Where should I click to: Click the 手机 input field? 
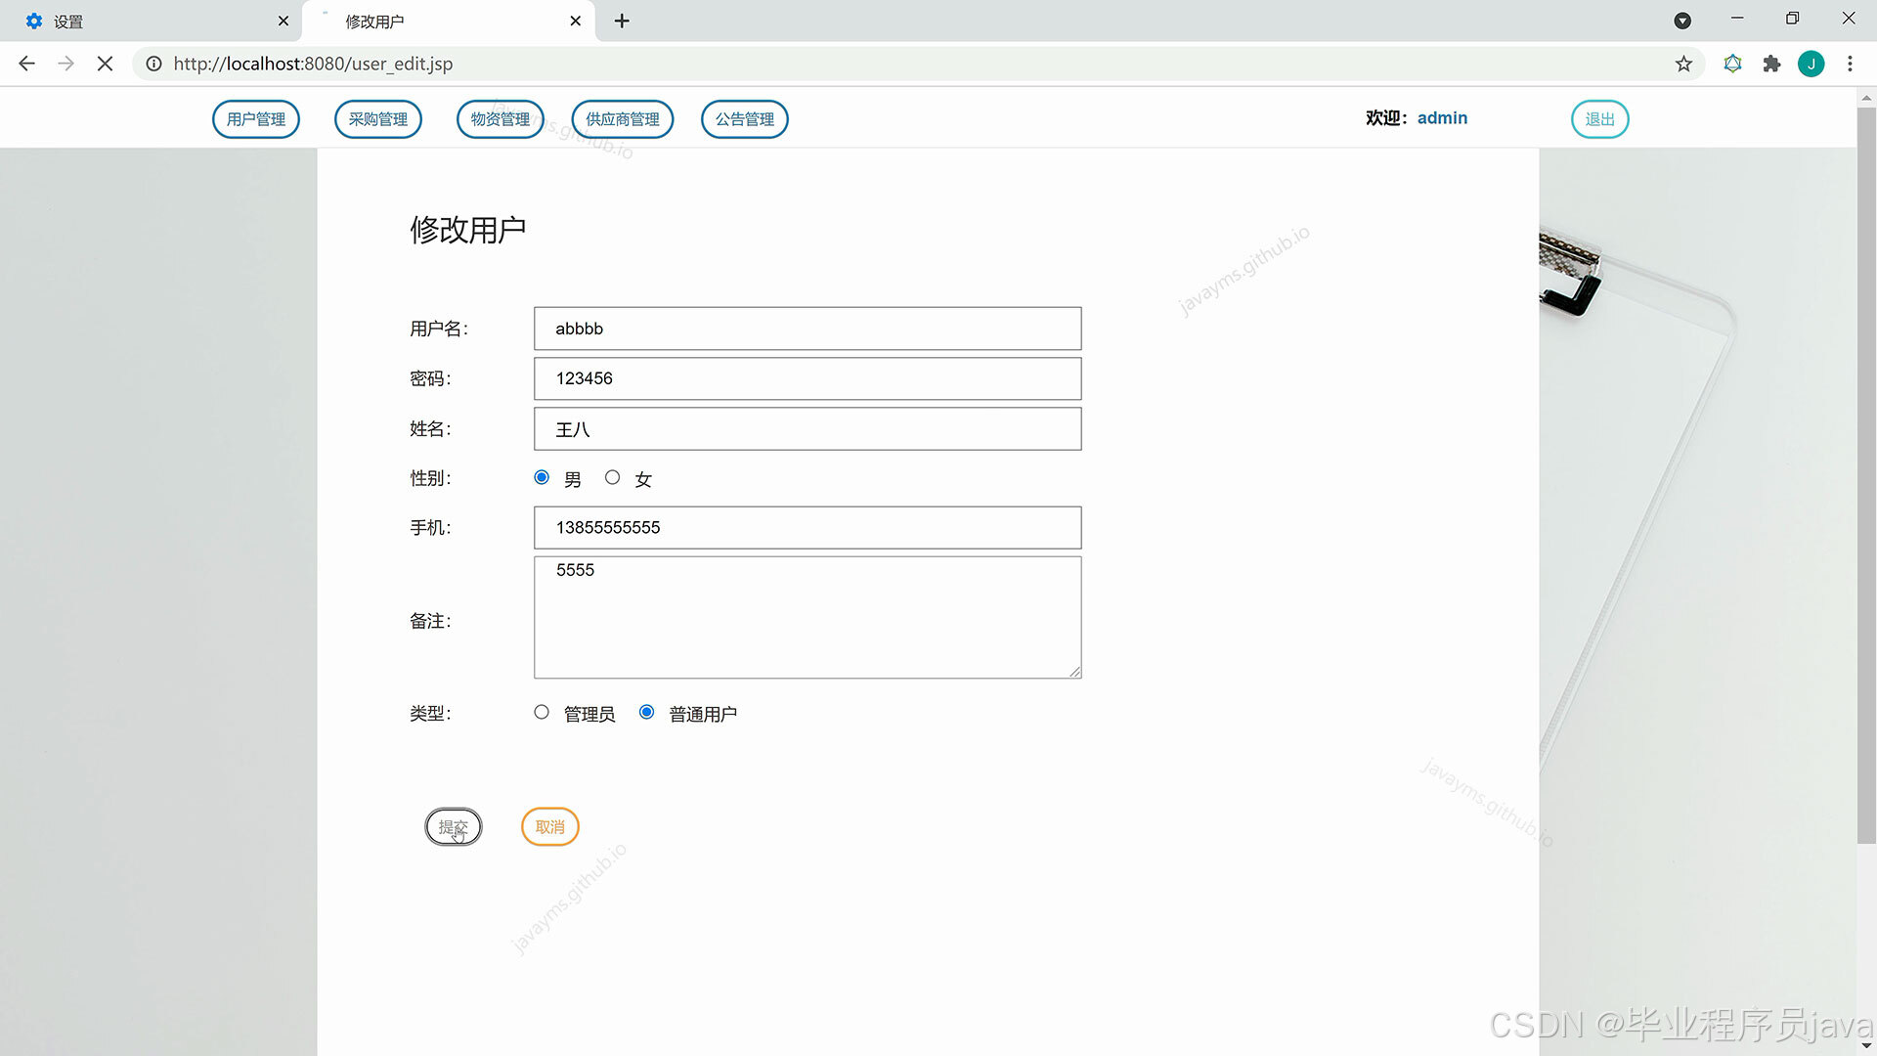pyautogui.click(x=808, y=528)
